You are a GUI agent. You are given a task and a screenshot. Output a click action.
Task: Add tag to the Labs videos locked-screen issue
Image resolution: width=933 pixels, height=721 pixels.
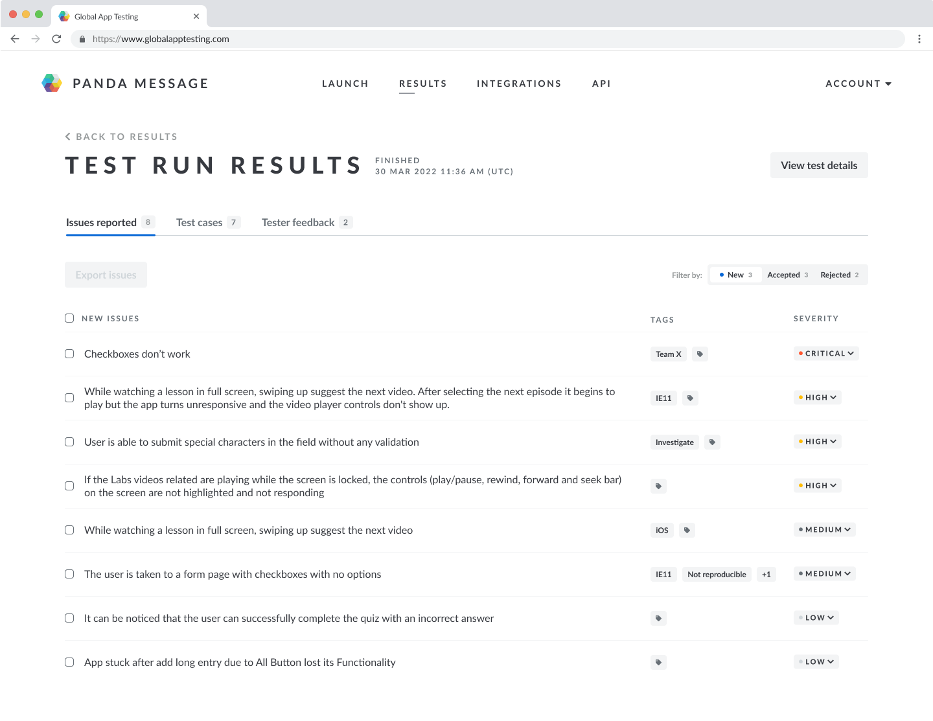(658, 486)
